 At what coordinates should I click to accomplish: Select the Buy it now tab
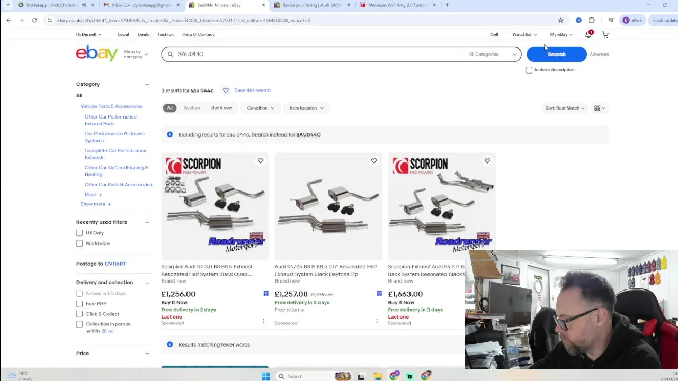221,108
